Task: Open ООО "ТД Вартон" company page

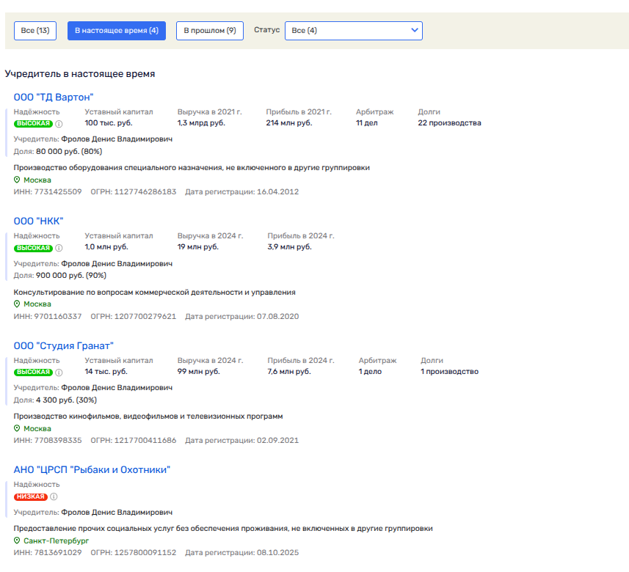Action: pyautogui.click(x=54, y=97)
